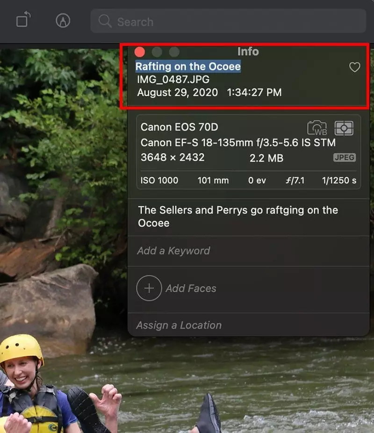Close the Info window with red button
Screen dimensions: 374x433
(140, 51)
